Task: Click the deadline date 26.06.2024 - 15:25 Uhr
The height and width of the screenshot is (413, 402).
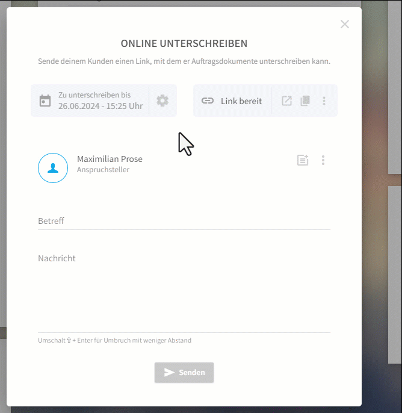Action: (x=100, y=106)
